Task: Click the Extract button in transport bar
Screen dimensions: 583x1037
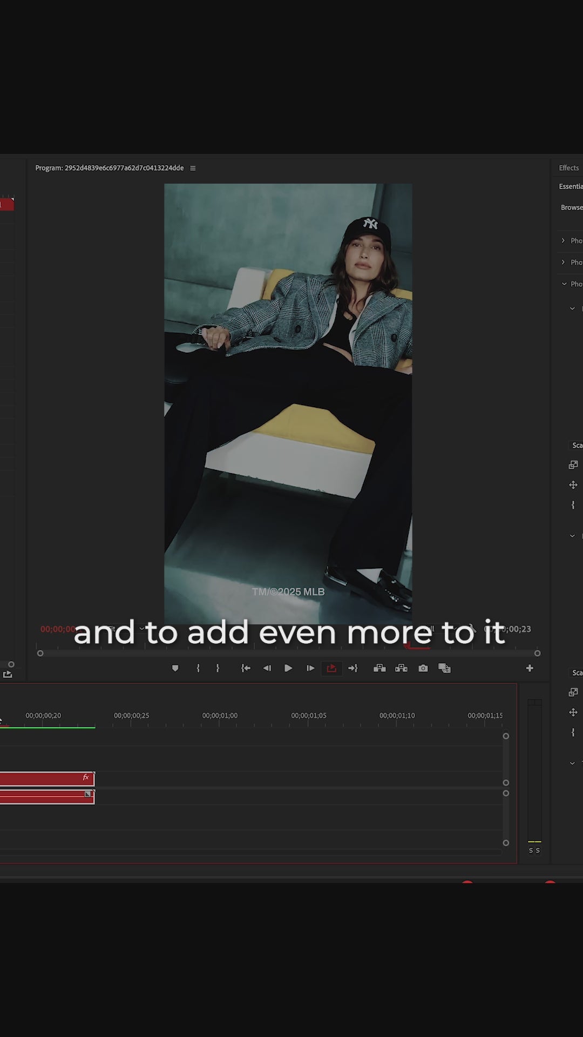Action: point(401,668)
